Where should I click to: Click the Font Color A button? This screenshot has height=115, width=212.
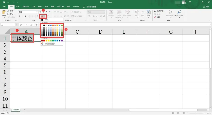(x=42, y=16)
